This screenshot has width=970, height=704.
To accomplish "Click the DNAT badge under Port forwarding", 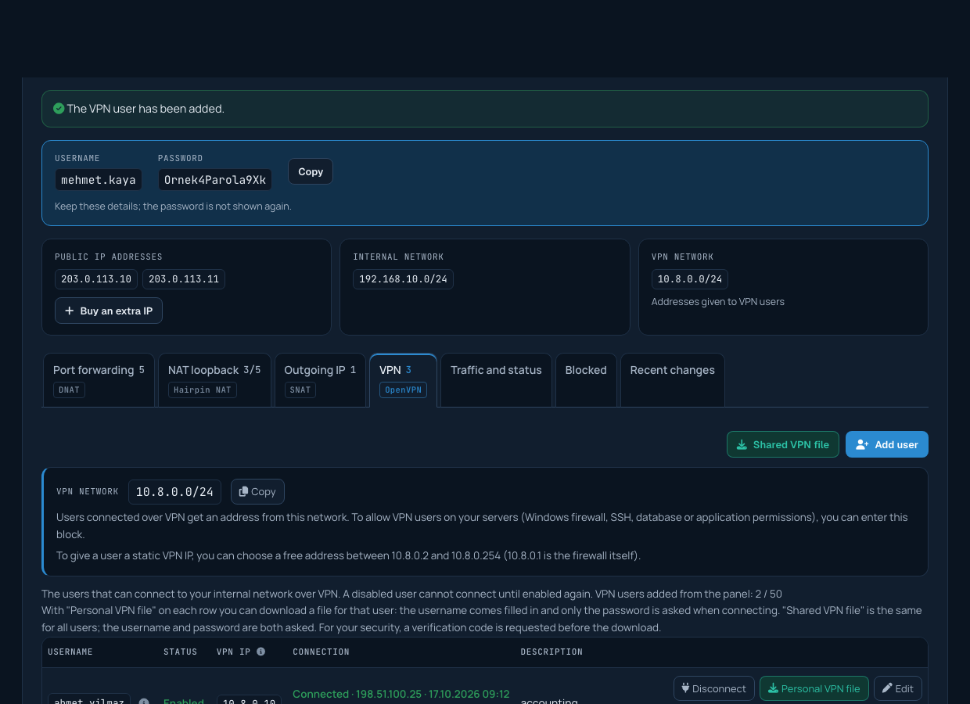I will (x=69, y=390).
